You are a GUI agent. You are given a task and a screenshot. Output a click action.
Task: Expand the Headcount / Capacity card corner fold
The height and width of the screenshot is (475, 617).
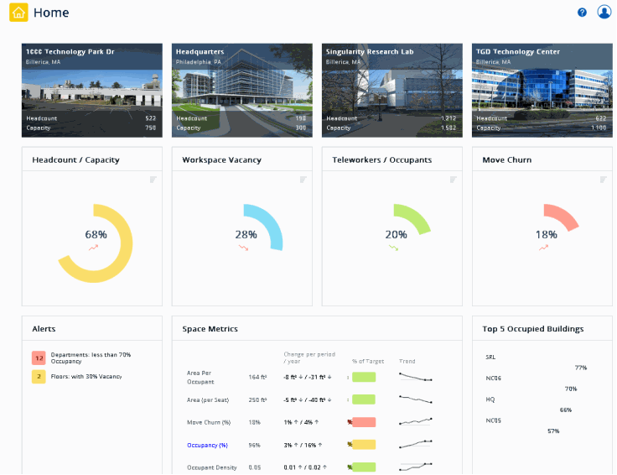[x=153, y=179]
